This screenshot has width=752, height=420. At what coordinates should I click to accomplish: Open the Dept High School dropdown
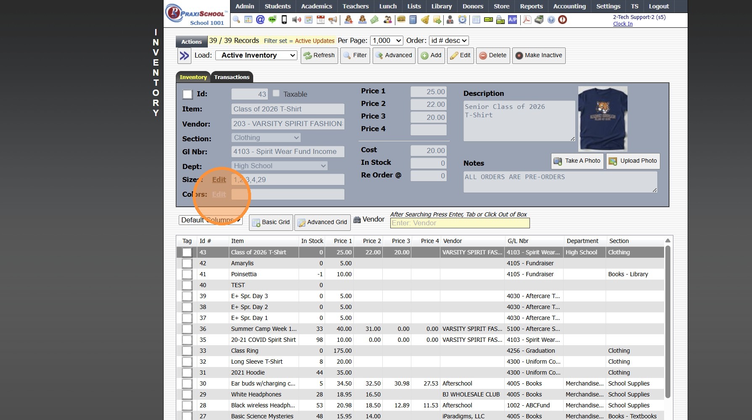coord(279,166)
